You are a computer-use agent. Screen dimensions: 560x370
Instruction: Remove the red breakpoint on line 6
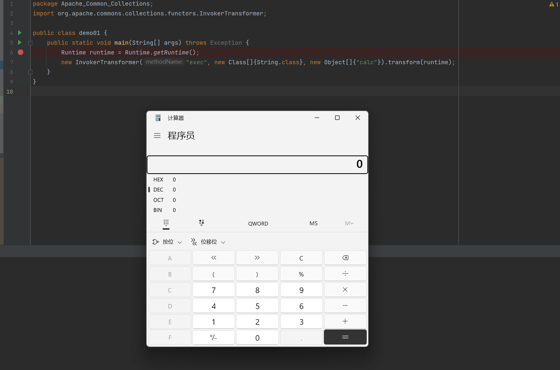pos(20,52)
